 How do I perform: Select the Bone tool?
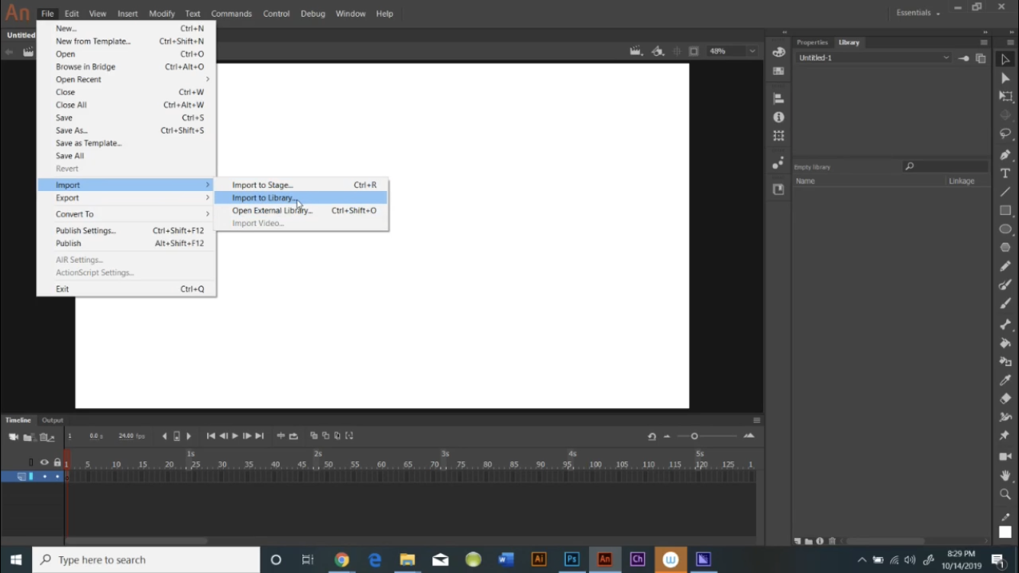pos(1005,324)
